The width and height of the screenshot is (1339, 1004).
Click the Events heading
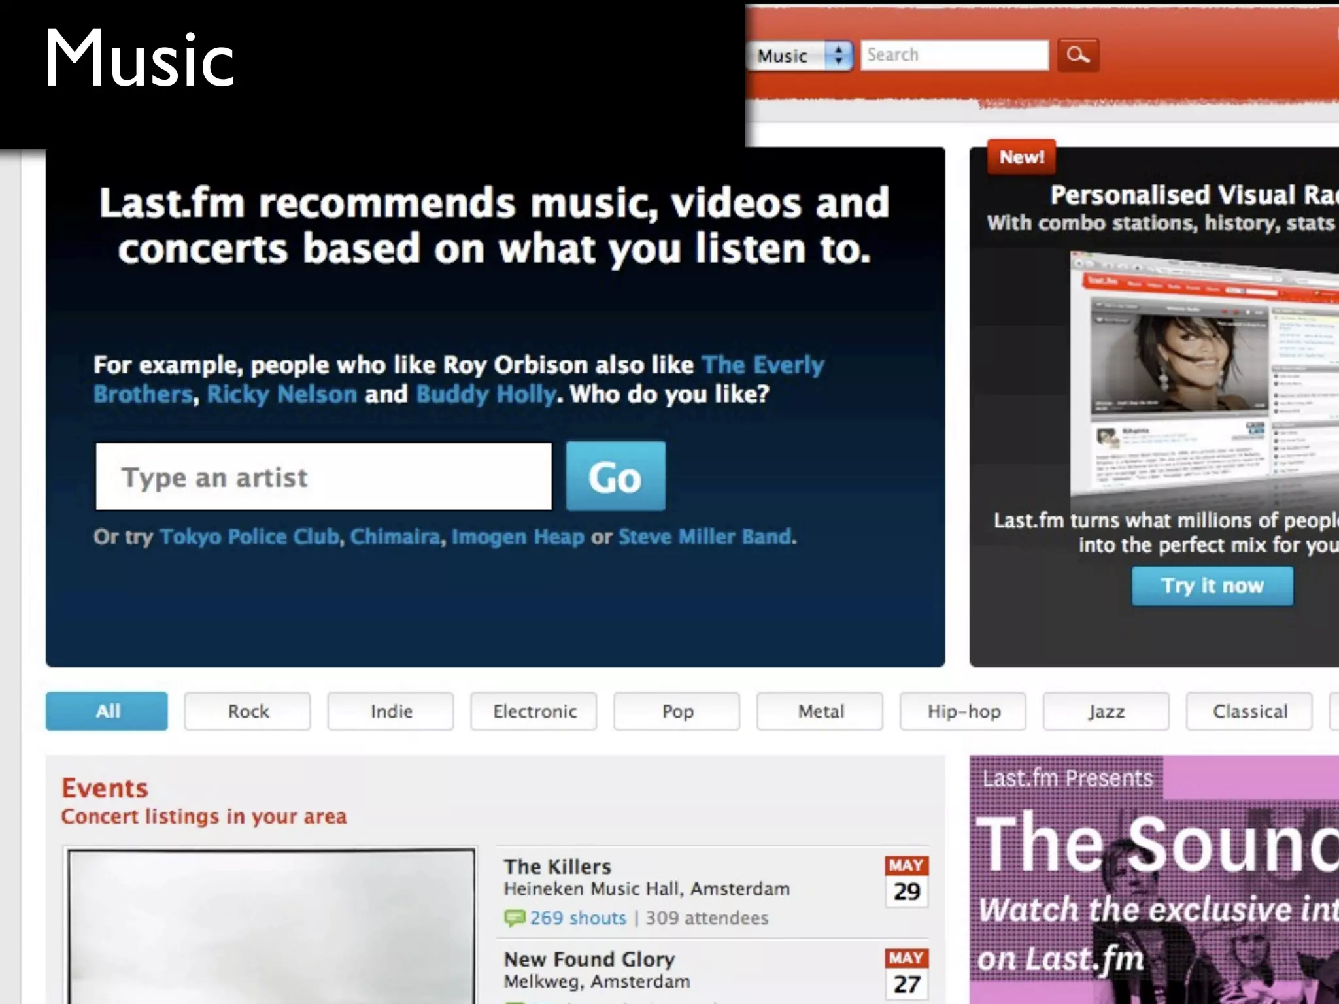tap(105, 788)
